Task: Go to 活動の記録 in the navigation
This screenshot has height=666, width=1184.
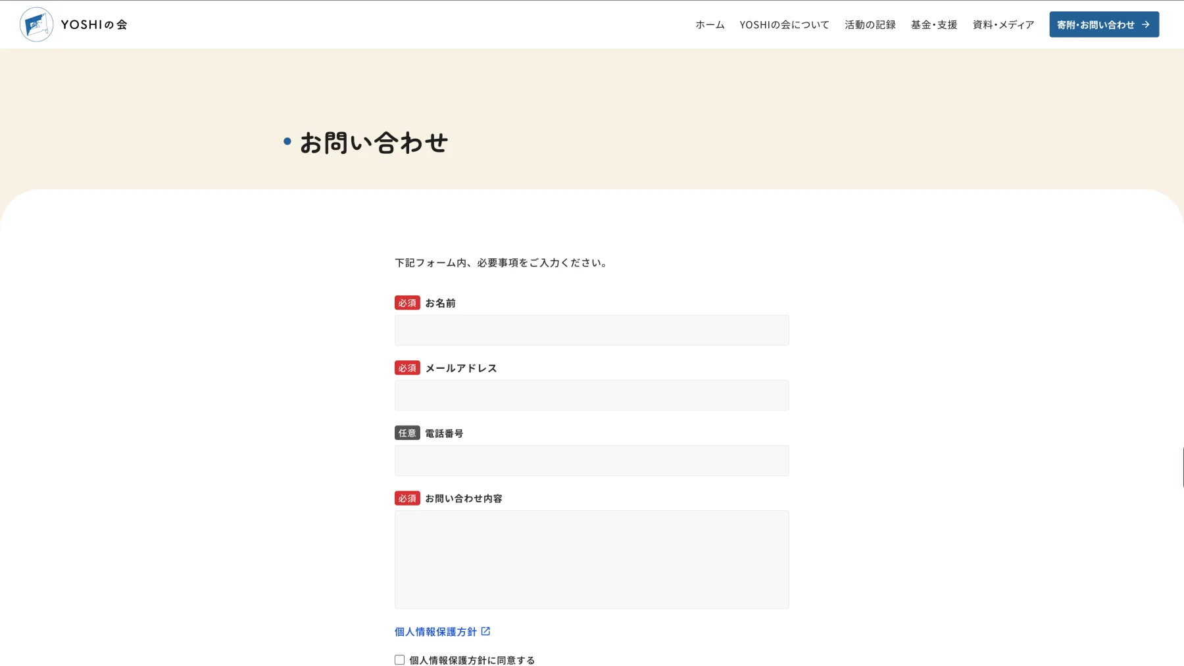Action: pos(870,24)
